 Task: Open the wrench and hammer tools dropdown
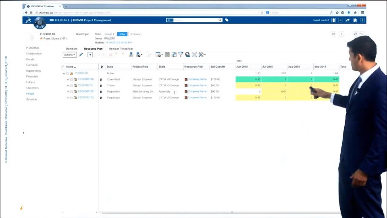[202, 55]
